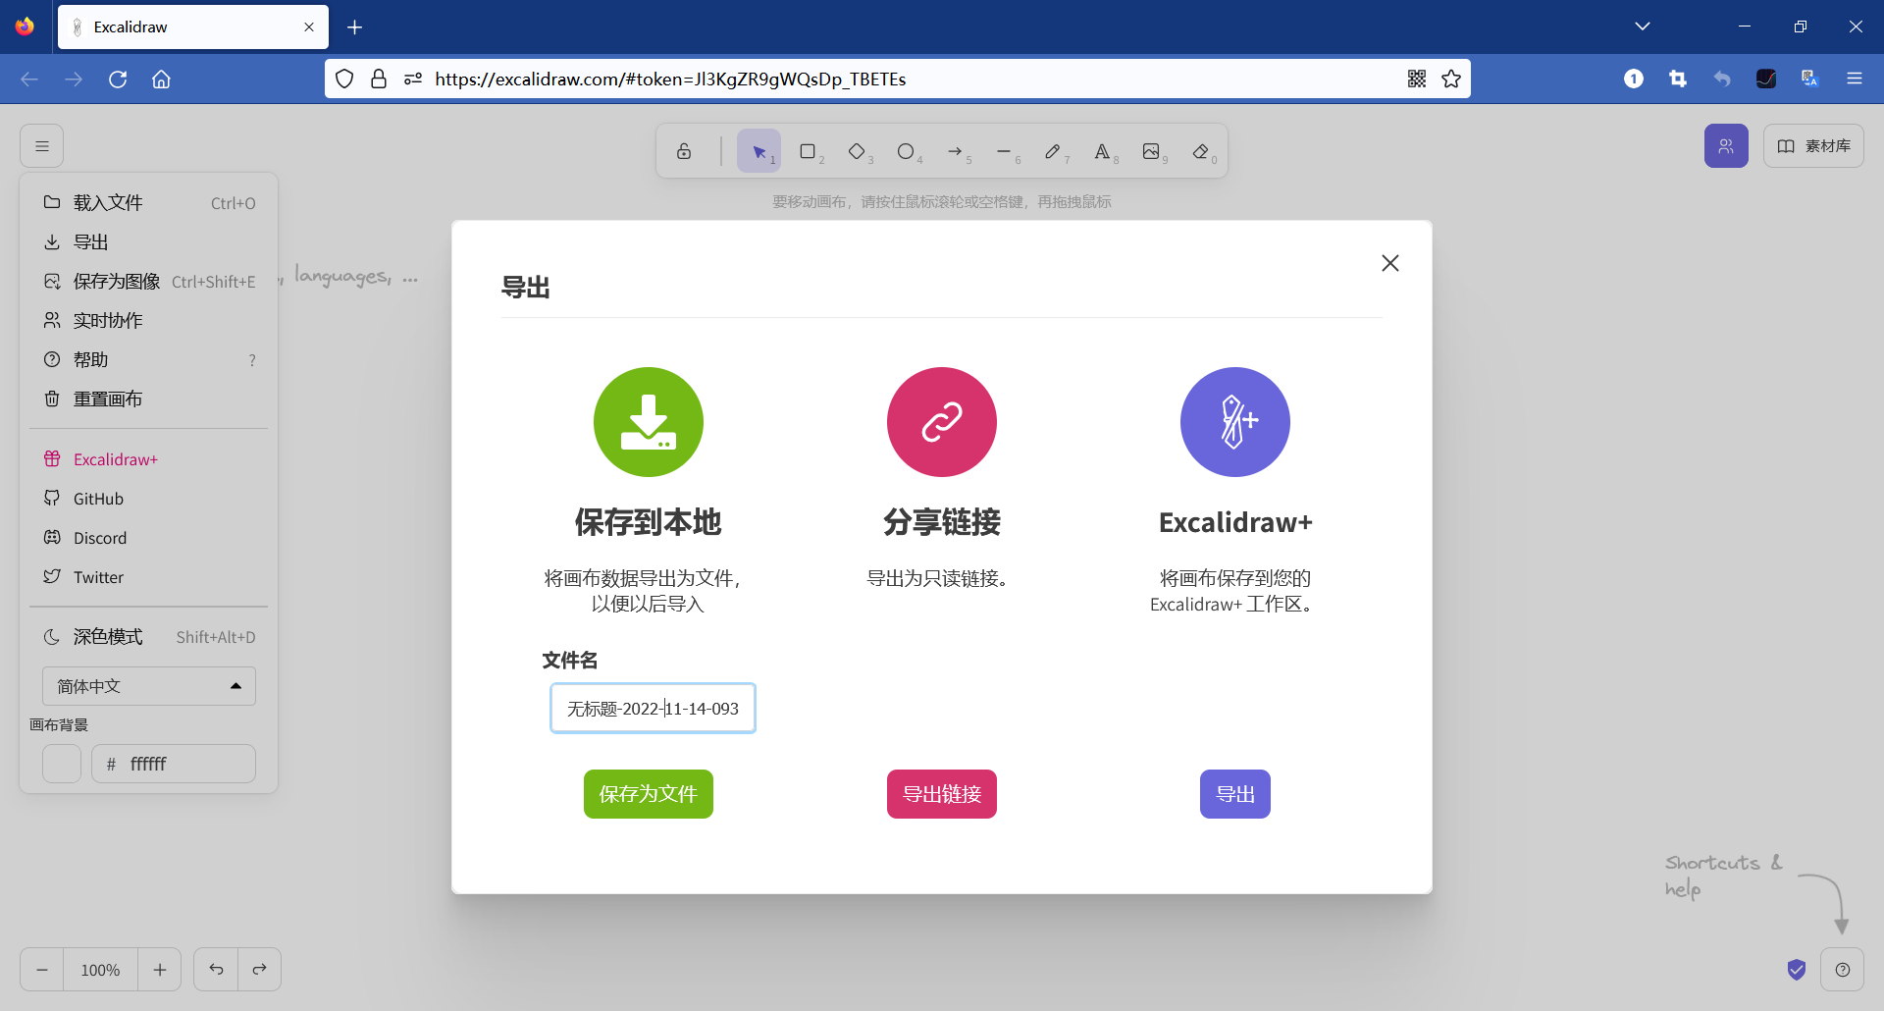
Task: Click the translate extension icon
Action: click(1810, 79)
